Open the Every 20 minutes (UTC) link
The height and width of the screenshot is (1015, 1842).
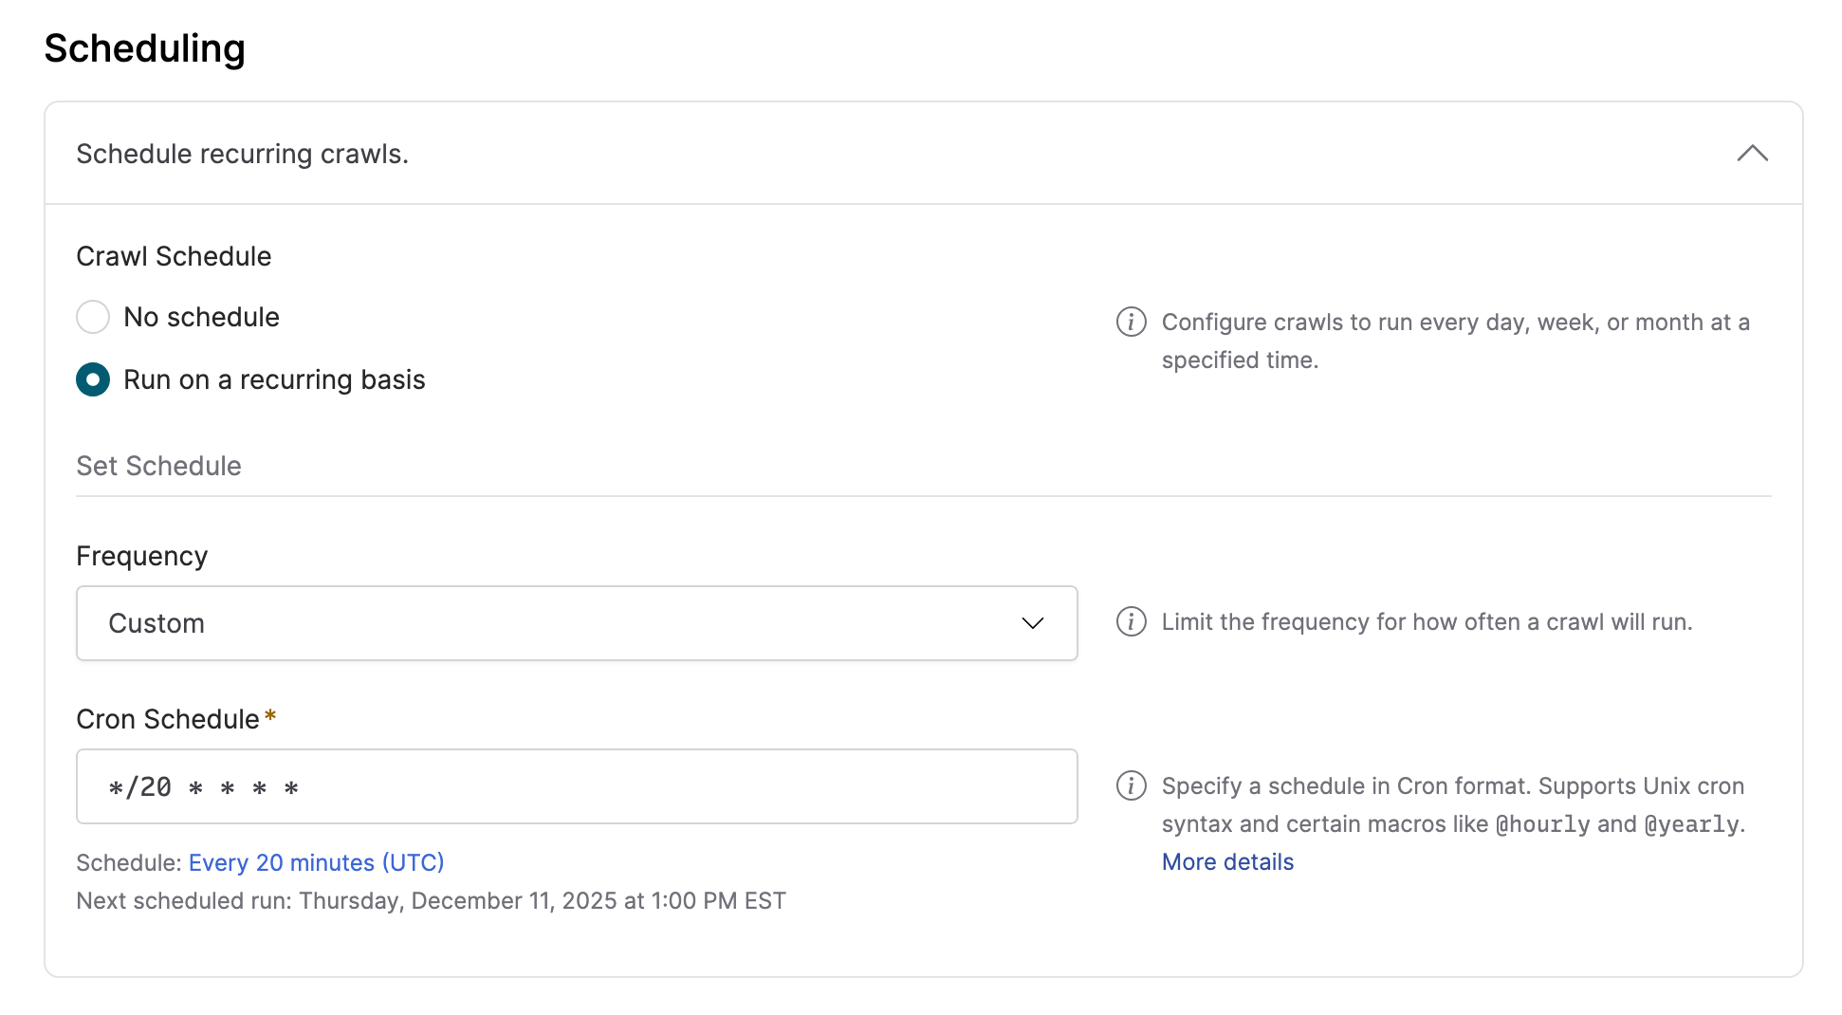coord(316,862)
